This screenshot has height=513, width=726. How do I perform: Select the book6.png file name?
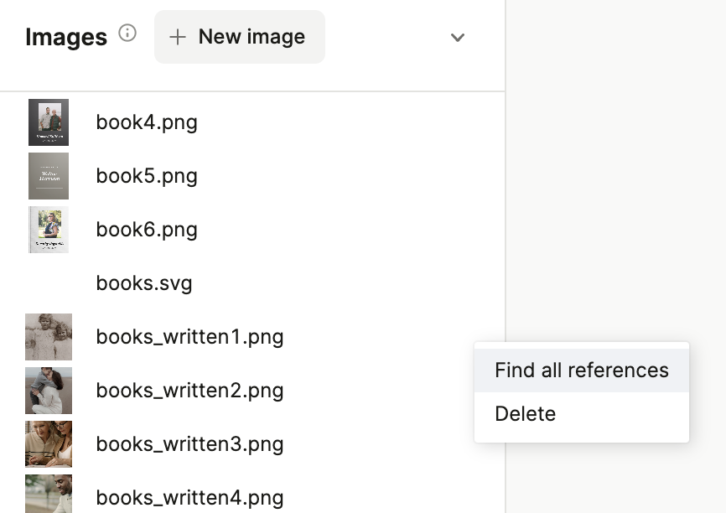coord(147,230)
